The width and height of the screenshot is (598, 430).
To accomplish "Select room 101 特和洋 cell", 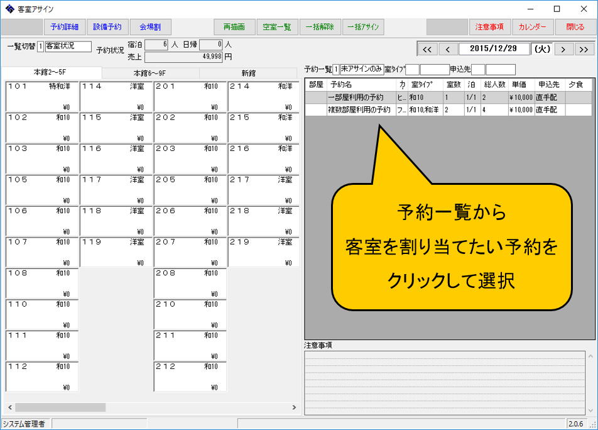I will [41, 96].
